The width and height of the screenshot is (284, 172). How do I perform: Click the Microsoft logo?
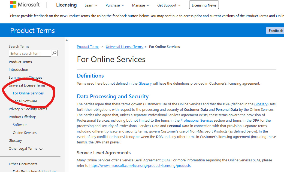(x=25, y=5)
